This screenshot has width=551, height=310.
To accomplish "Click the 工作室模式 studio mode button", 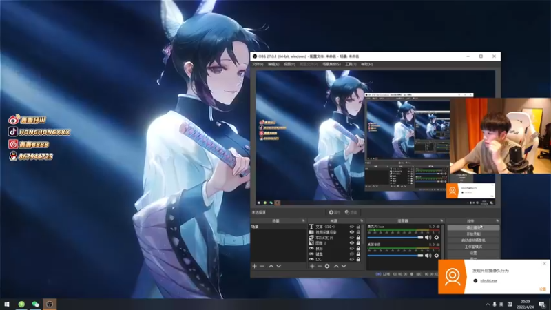I will click(473, 247).
